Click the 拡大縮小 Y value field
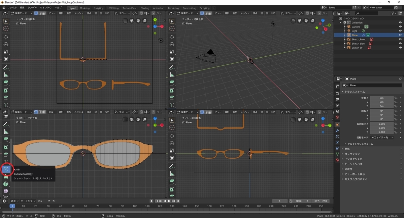This screenshot has height=218, width=404. tap(382, 128)
